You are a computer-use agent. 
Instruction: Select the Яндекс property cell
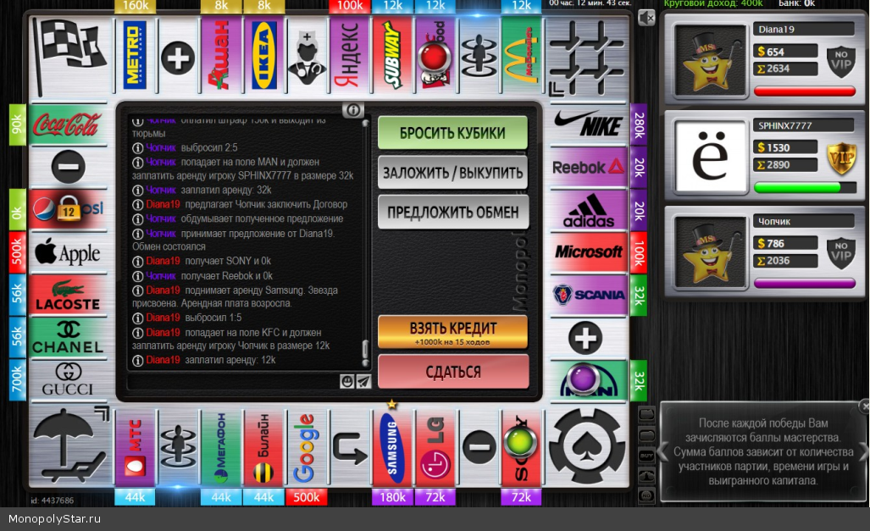tap(350, 55)
